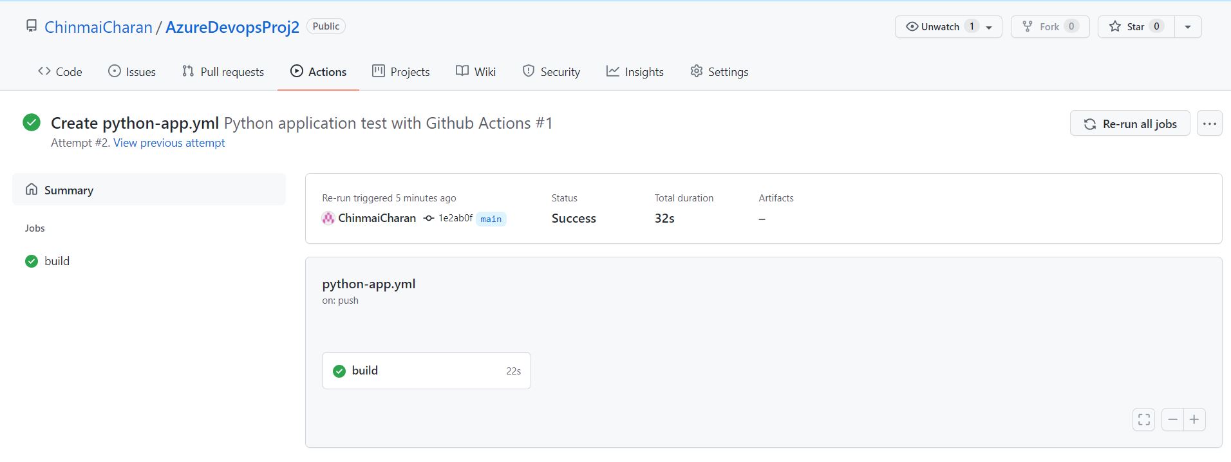Click the Code angle-brackets icon
This screenshot has width=1231, height=462.
click(x=44, y=71)
